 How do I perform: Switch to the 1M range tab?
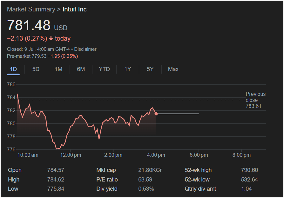58,69
